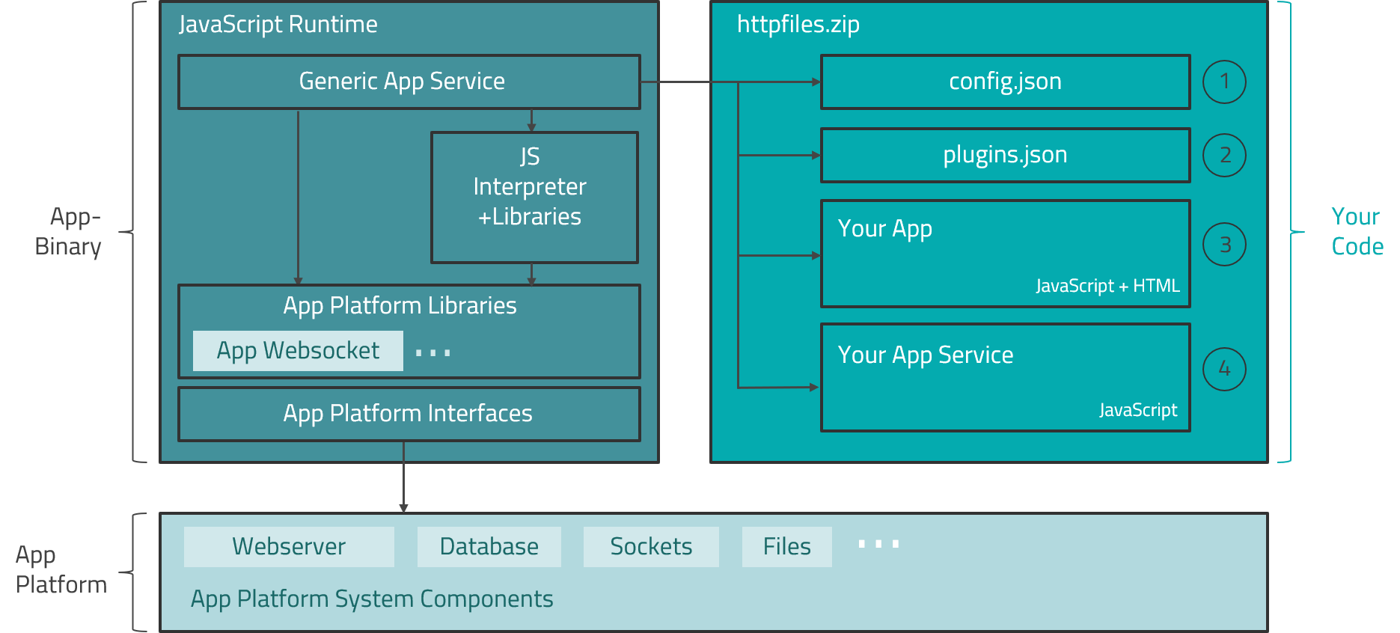This screenshot has height=633, width=1400.
Task: Click the Your Code label
Action: click(1357, 231)
